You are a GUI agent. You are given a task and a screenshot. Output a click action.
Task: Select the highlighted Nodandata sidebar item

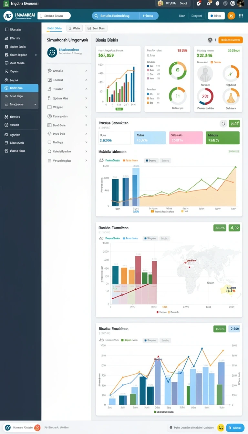[20, 88]
